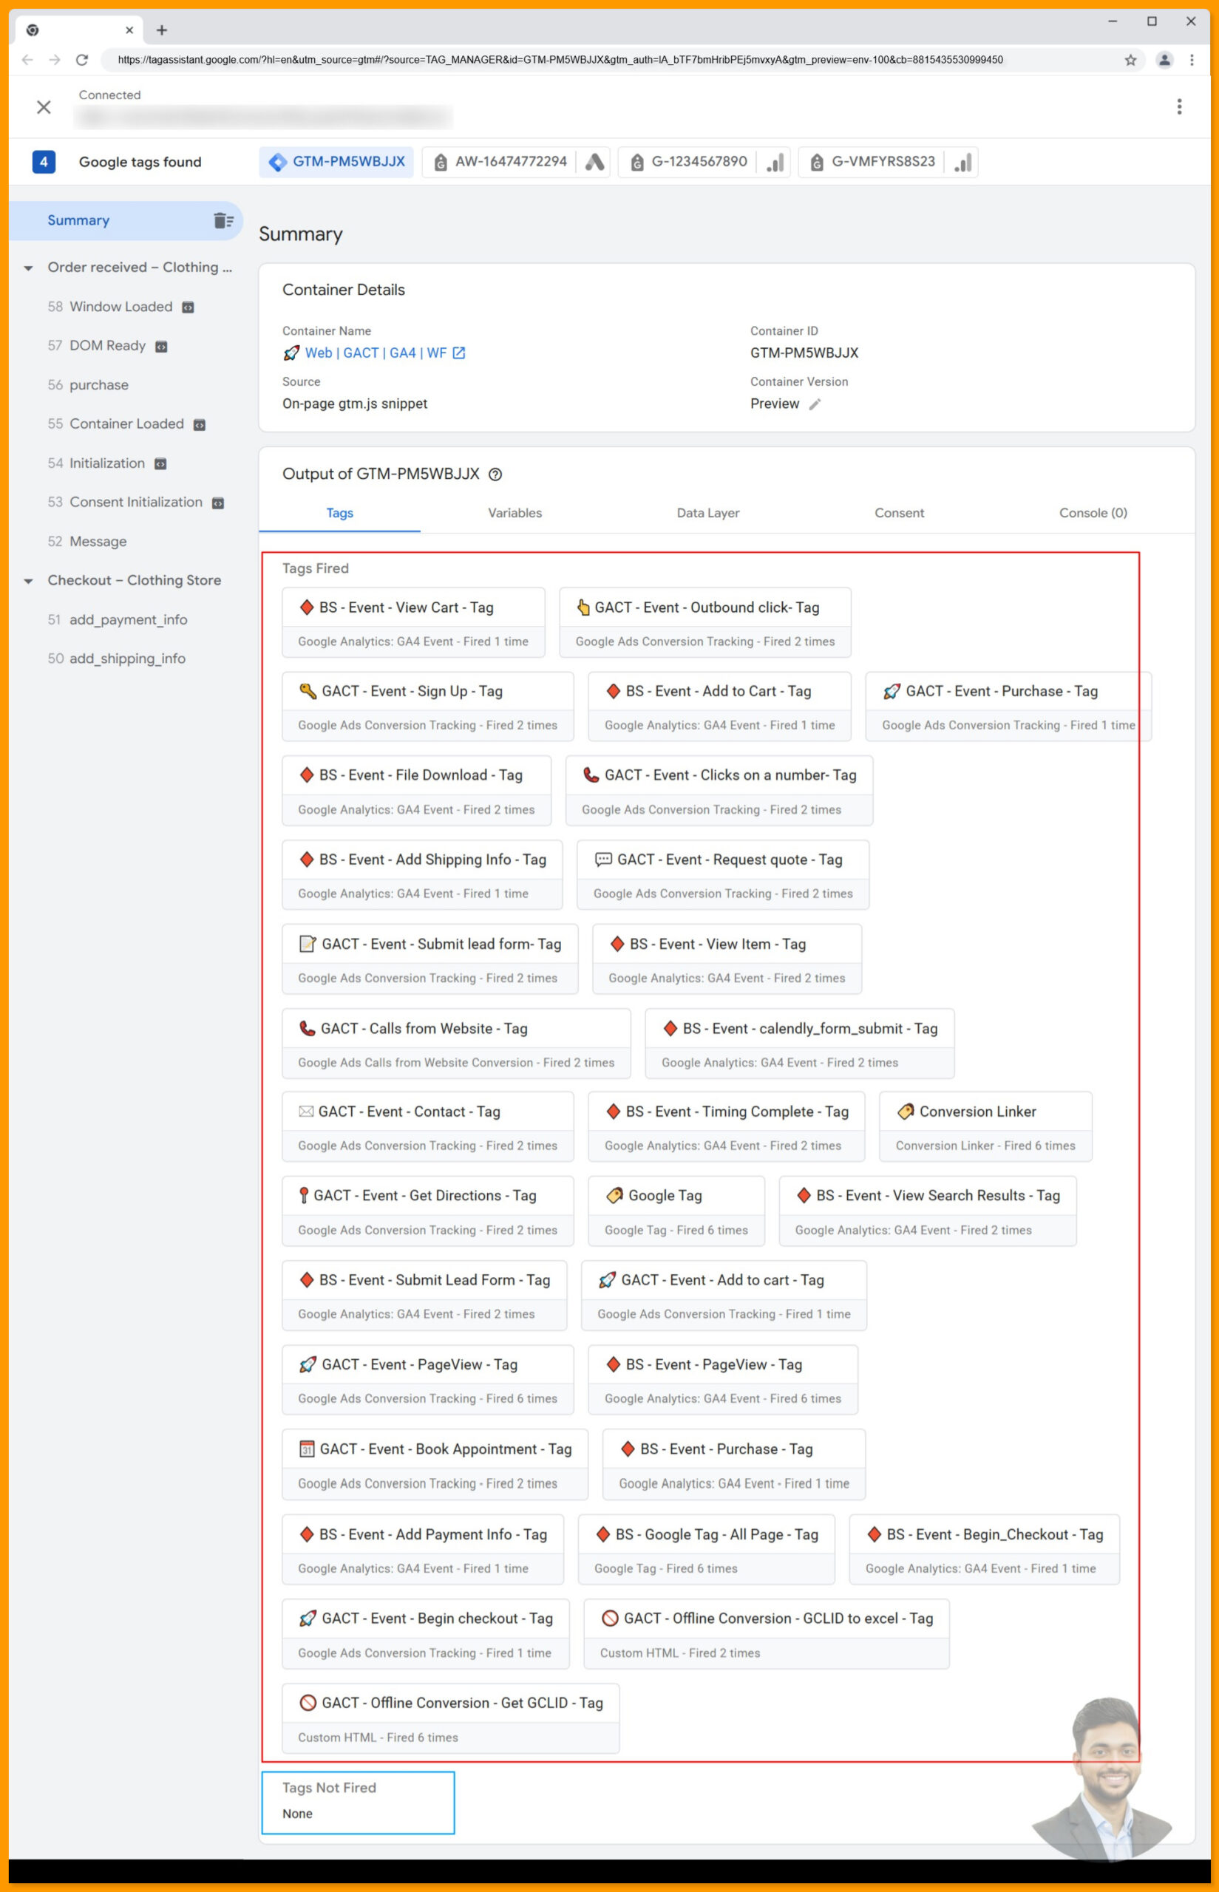
Task: Switch to the Variables tab
Action: pos(515,513)
